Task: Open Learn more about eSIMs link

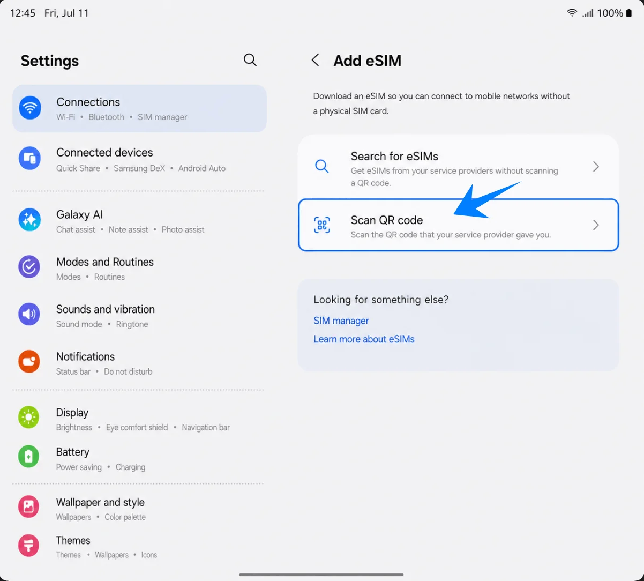Action: pos(364,339)
